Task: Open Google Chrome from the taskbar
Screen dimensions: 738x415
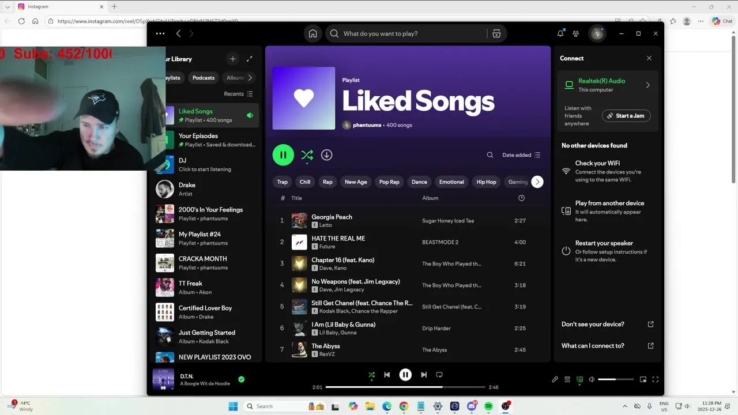Action: point(404,406)
